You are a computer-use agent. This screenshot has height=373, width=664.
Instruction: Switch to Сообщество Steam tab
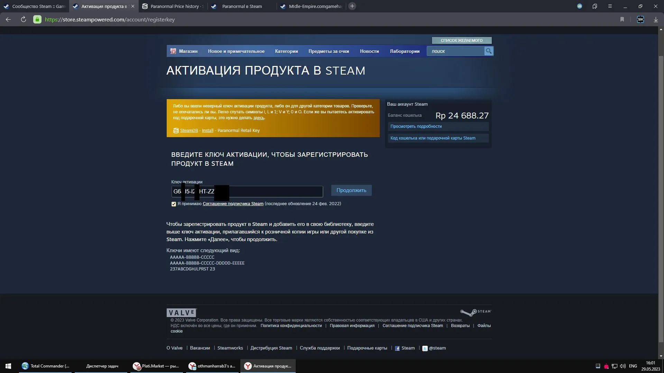pyautogui.click(x=35, y=6)
